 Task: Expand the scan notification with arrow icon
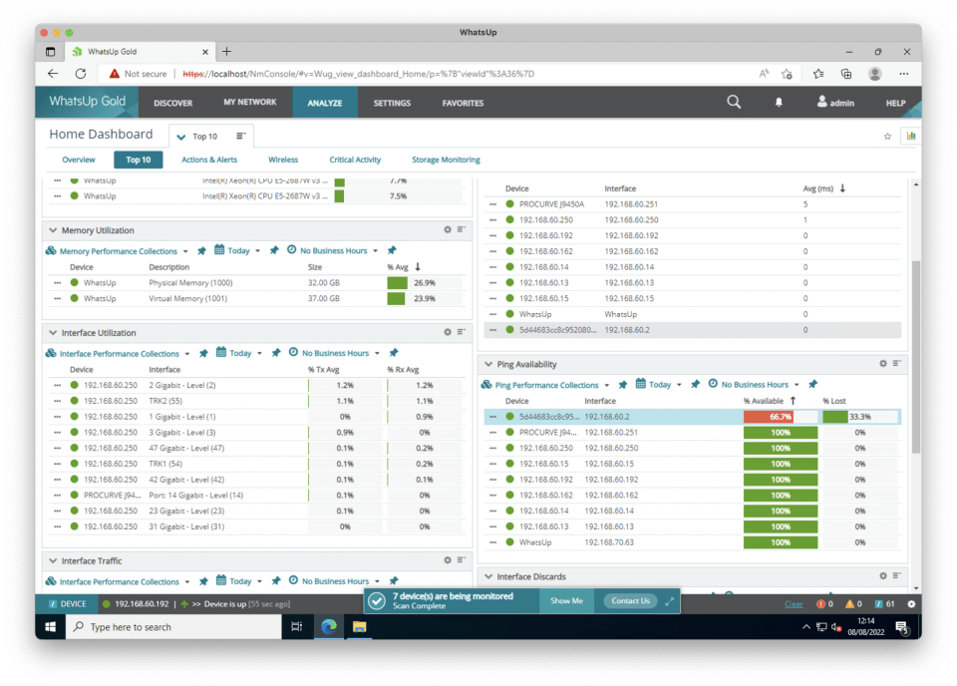point(670,601)
